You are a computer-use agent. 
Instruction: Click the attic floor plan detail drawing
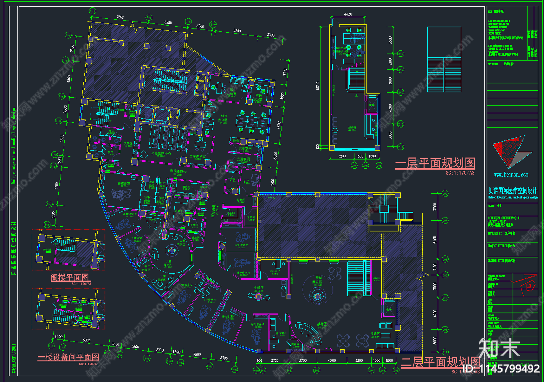pyautogui.click(x=68, y=250)
